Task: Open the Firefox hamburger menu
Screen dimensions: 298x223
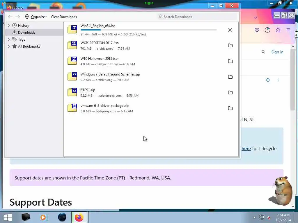Action: coord(288,30)
